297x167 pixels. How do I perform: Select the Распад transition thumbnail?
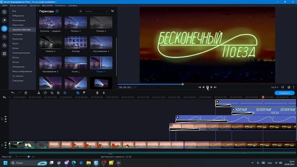[x=76, y=43]
